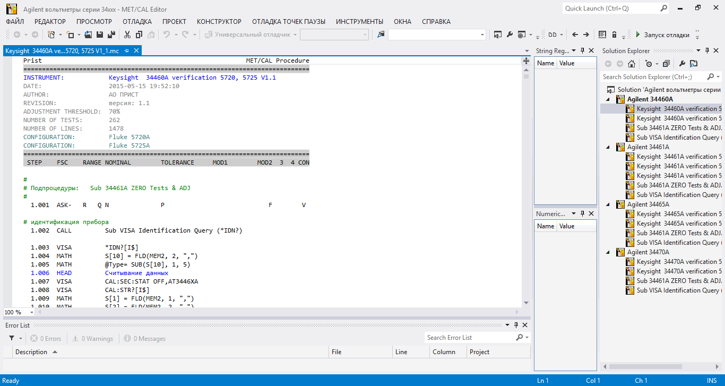Click the Home icon in Solution Explorer
Screen dimensions: 725x386
pos(632,64)
